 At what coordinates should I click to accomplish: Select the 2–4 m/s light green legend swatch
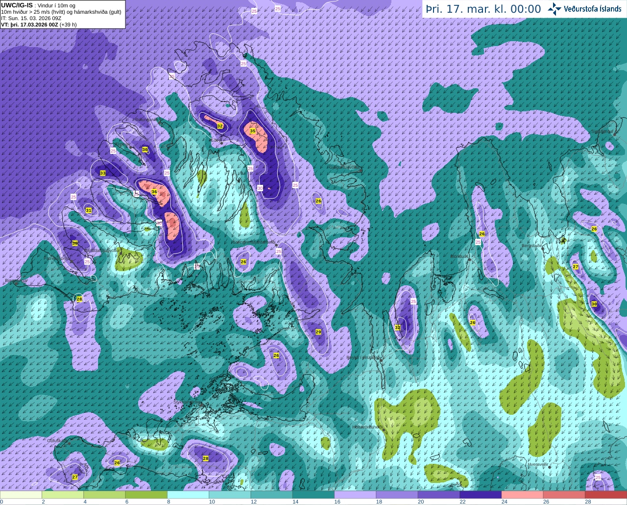63,495
